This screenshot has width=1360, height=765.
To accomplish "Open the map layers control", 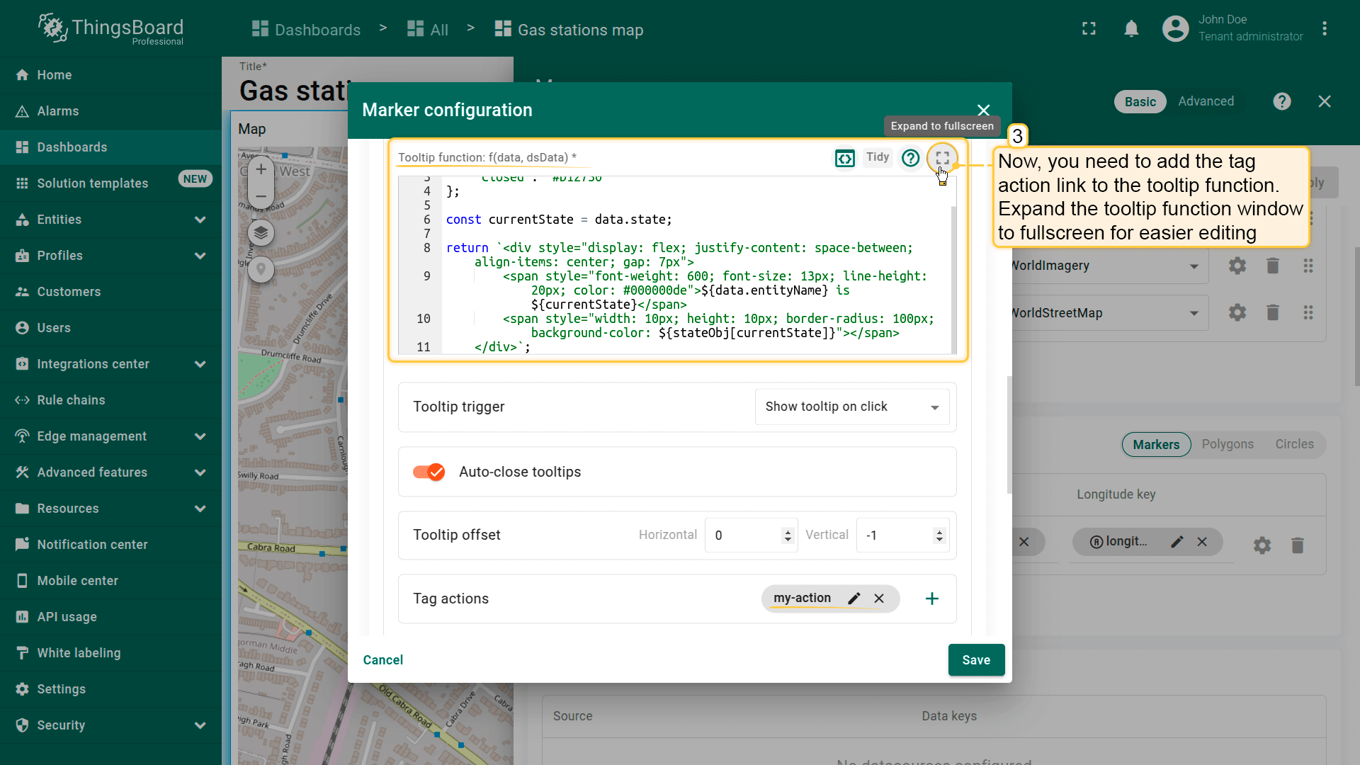I will (x=261, y=232).
